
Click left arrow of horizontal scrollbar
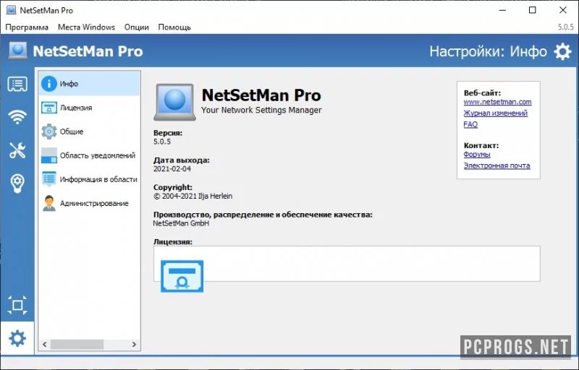45,345
